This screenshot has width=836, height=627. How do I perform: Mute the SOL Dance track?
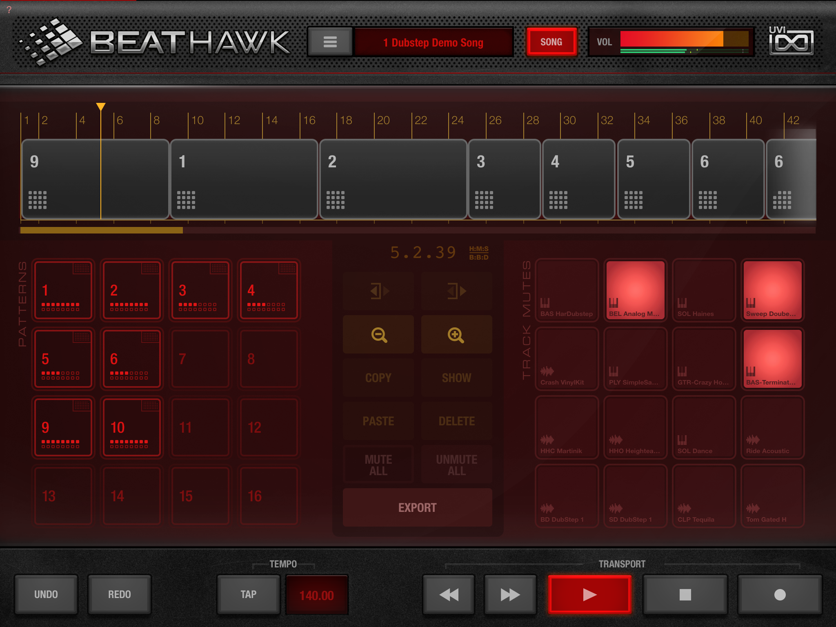coord(704,427)
